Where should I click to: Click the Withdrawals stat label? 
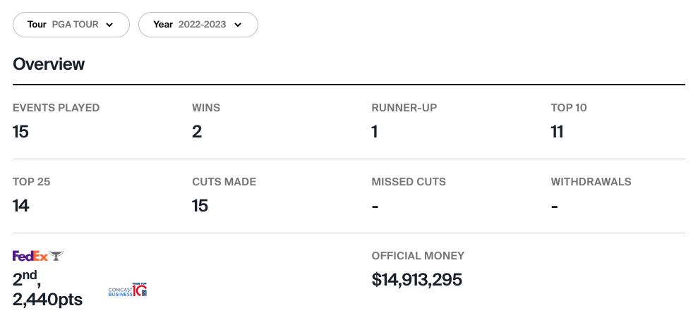tap(591, 182)
